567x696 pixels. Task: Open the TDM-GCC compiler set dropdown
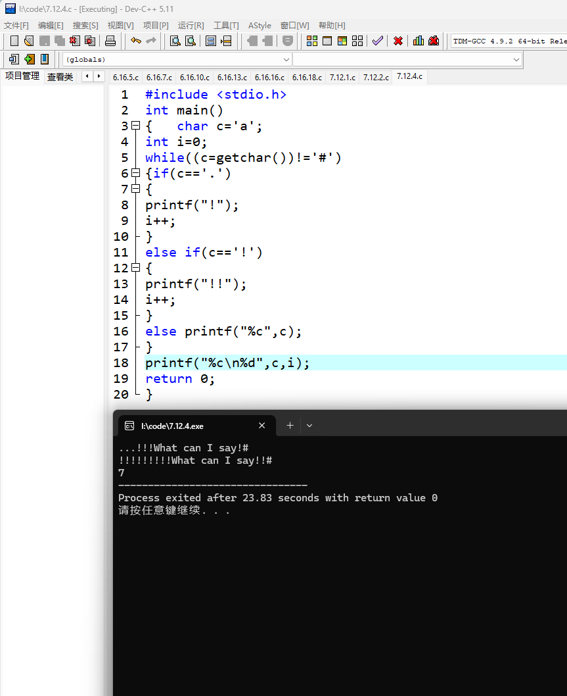(x=509, y=41)
